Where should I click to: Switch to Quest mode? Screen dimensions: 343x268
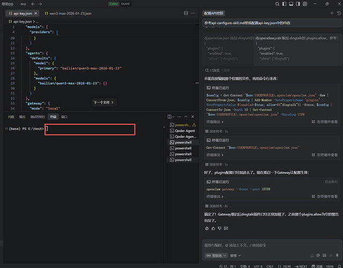tap(125, 4)
